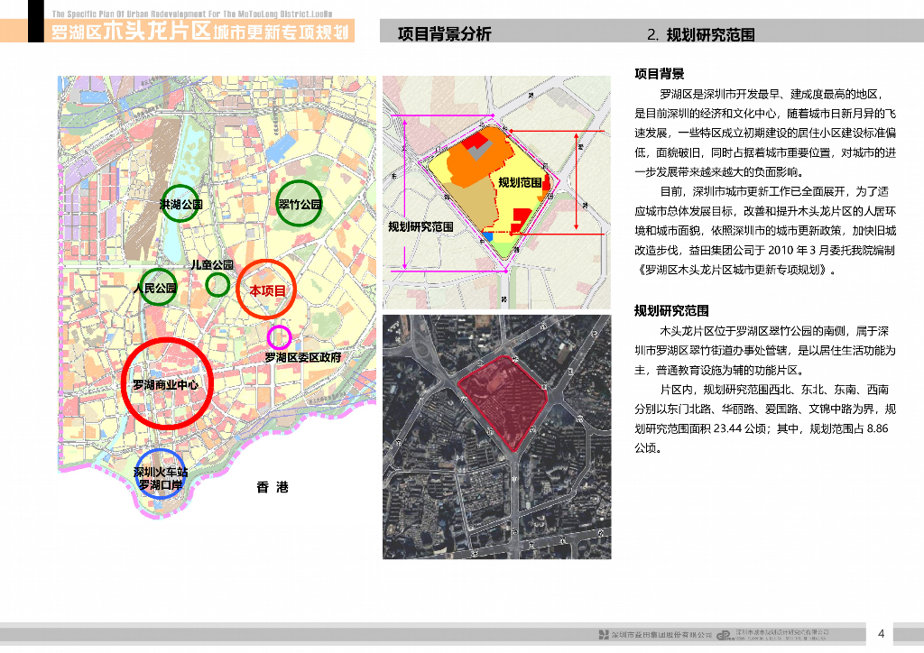Click the 深圳火车站 罗湖口岸 blue circle label

(161, 478)
